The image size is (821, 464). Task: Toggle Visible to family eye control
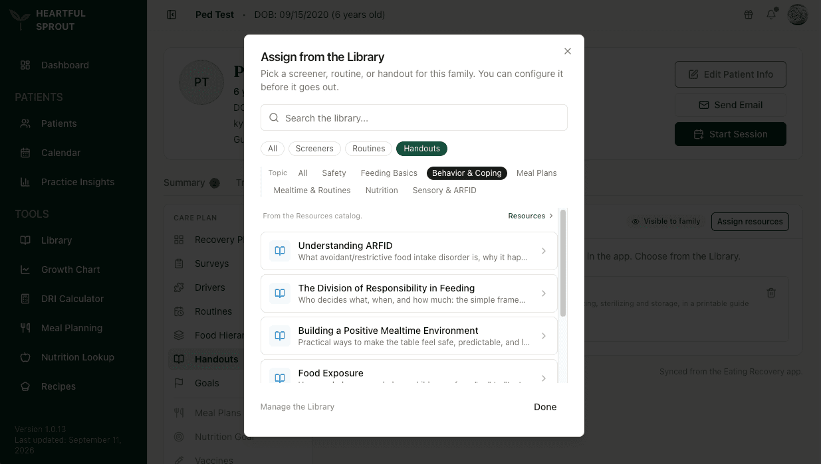click(666, 221)
